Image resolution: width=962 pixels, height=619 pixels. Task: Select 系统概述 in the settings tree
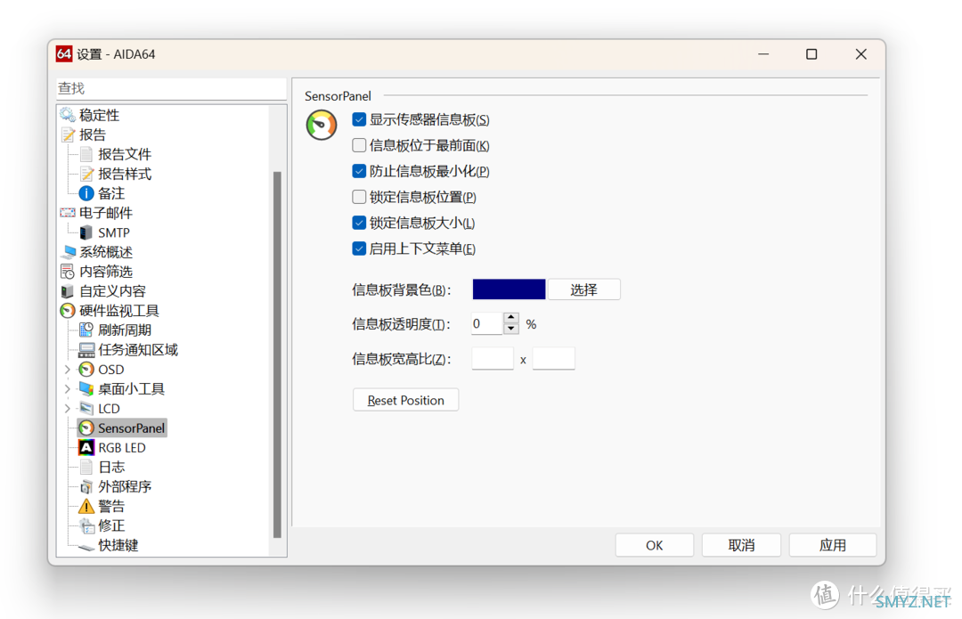pos(106,252)
